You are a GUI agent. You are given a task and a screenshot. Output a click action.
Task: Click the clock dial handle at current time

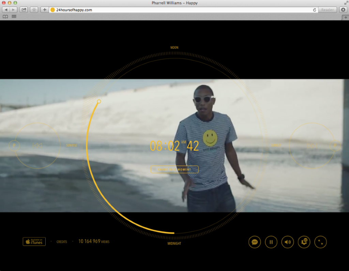[x=99, y=102]
